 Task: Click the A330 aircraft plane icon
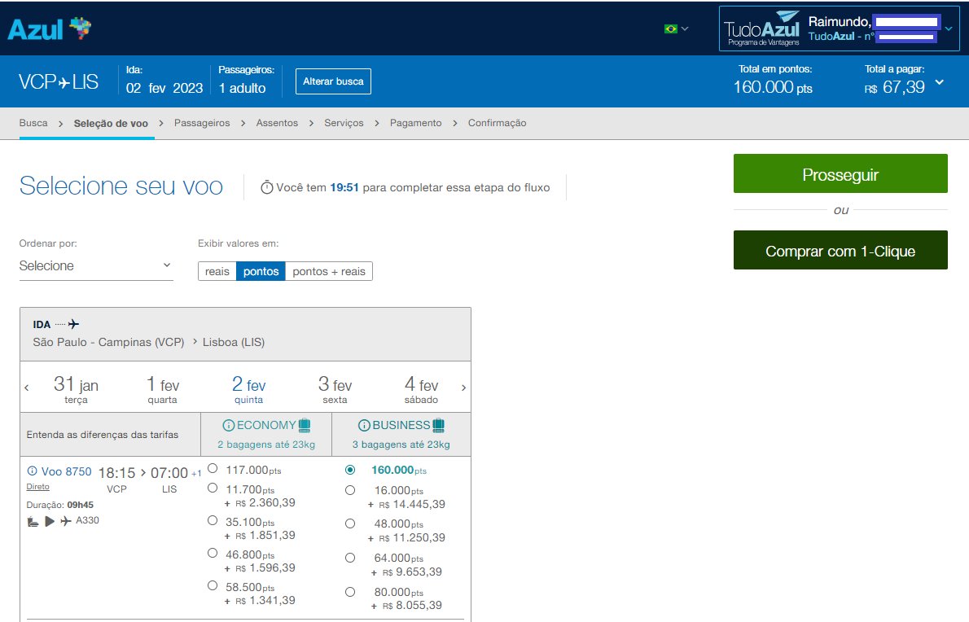(65, 521)
